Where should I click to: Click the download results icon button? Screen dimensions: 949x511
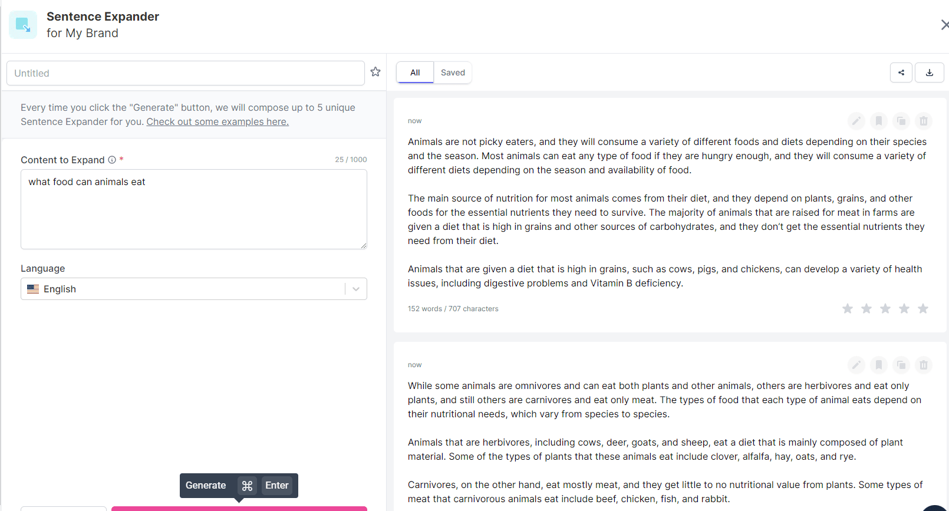tap(930, 72)
